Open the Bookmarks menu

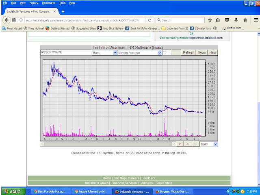click(x=48, y=3)
